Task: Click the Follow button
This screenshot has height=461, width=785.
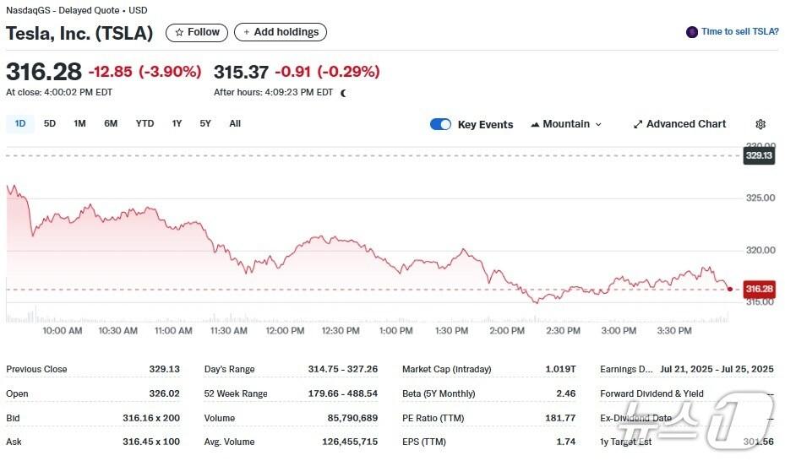Action: (x=197, y=32)
